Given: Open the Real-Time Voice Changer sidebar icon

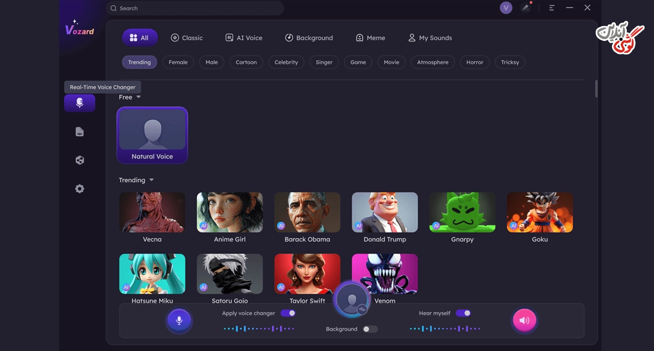Looking at the screenshot, I should pos(80,103).
